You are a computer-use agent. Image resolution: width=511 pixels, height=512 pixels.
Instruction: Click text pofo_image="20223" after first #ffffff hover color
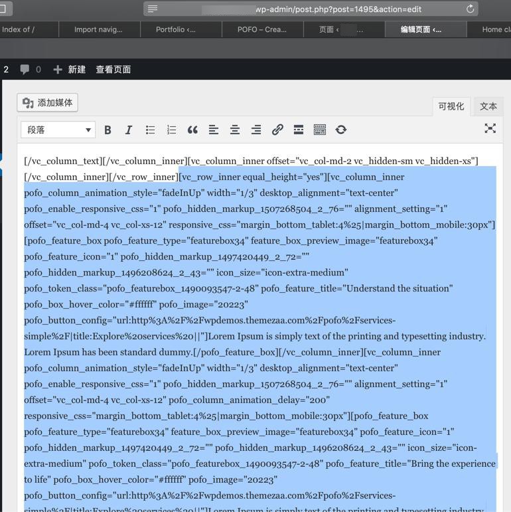[204, 305]
